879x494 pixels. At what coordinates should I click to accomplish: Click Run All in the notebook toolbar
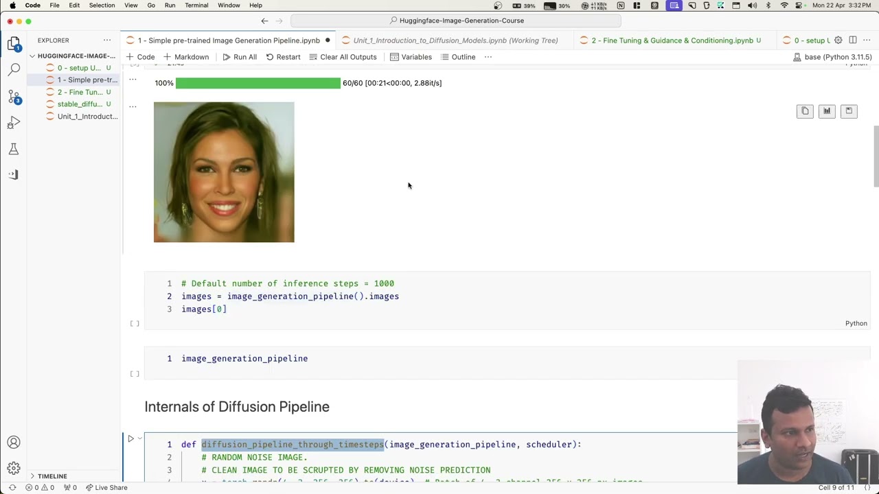pos(240,57)
